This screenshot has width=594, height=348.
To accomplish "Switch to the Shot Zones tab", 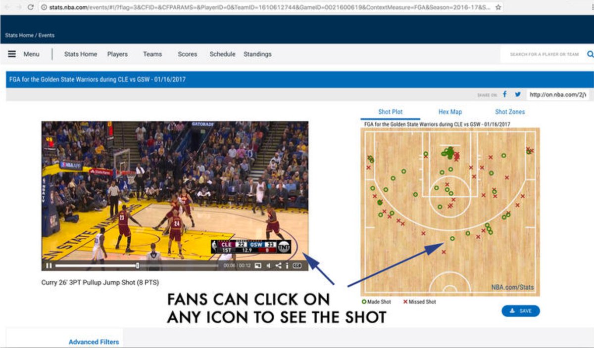I will point(510,112).
